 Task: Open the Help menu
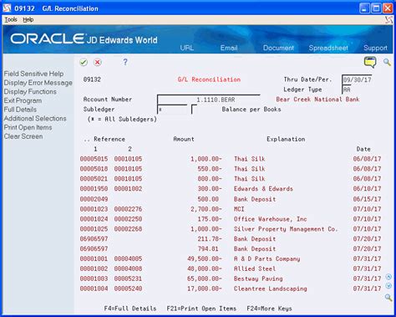(x=28, y=19)
